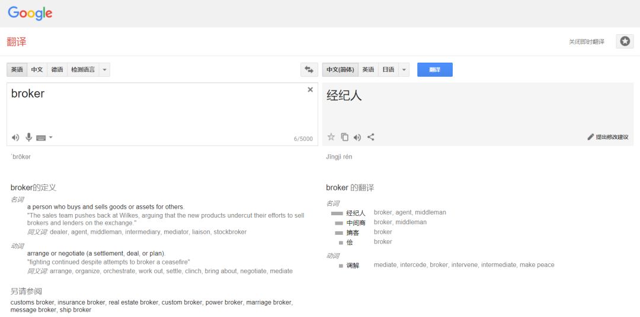Select 检测语言 detect language option
The width and height of the screenshot is (640, 317).
pyautogui.click(x=82, y=70)
